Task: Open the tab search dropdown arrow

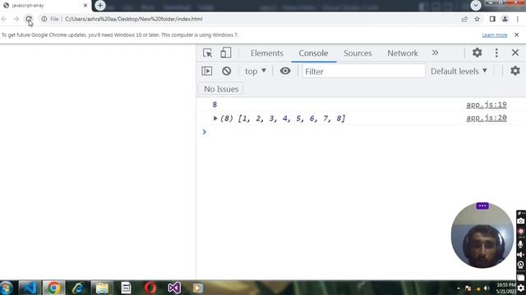Action: pyautogui.click(x=476, y=6)
